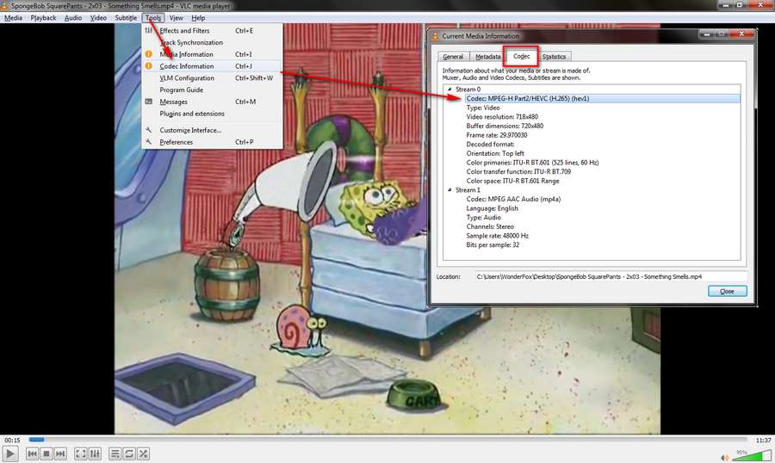This screenshot has height=463, width=775.
Task: Seek in the playback progress bar
Action: click(x=388, y=439)
